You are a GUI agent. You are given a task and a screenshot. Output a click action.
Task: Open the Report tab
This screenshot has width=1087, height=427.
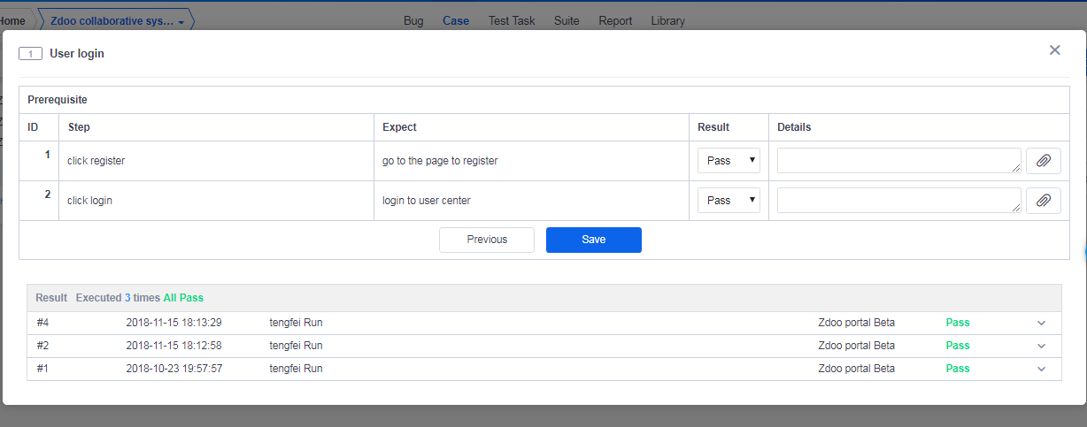(615, 20)
